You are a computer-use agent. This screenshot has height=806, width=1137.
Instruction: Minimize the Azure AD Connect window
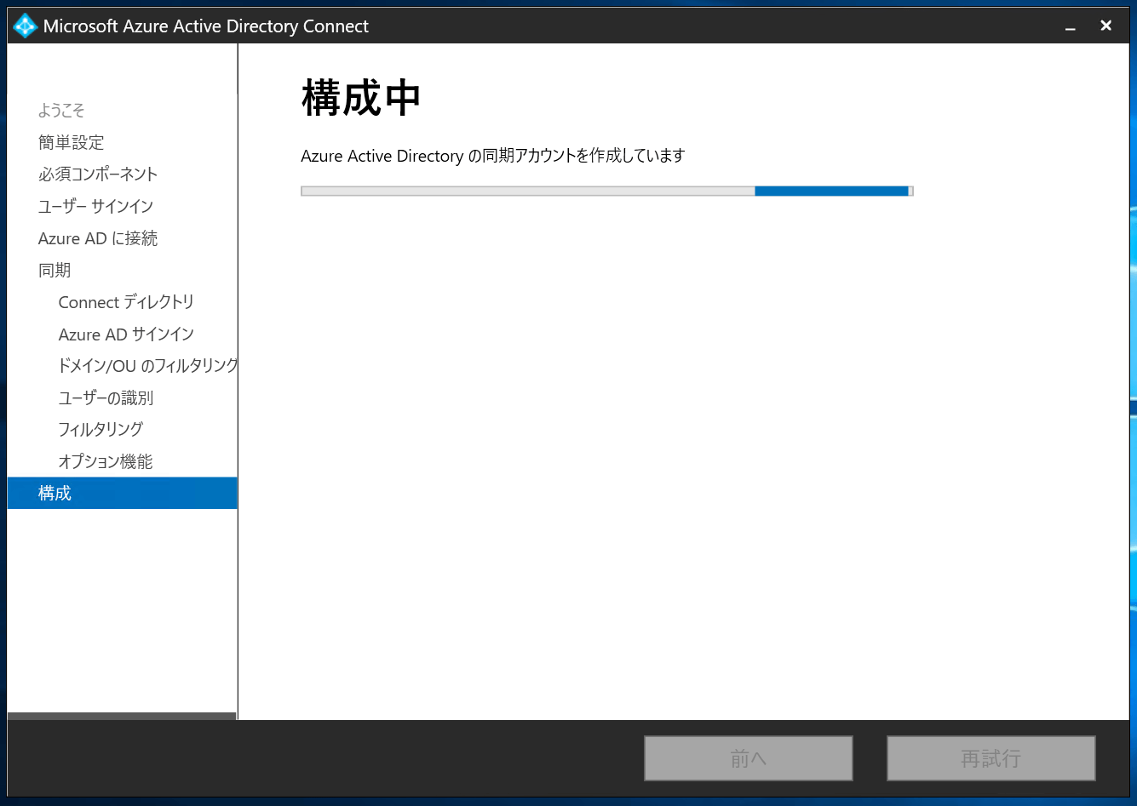coord(1071,26)
